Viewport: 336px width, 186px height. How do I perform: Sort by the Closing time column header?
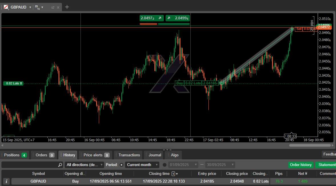pos(159,173)
